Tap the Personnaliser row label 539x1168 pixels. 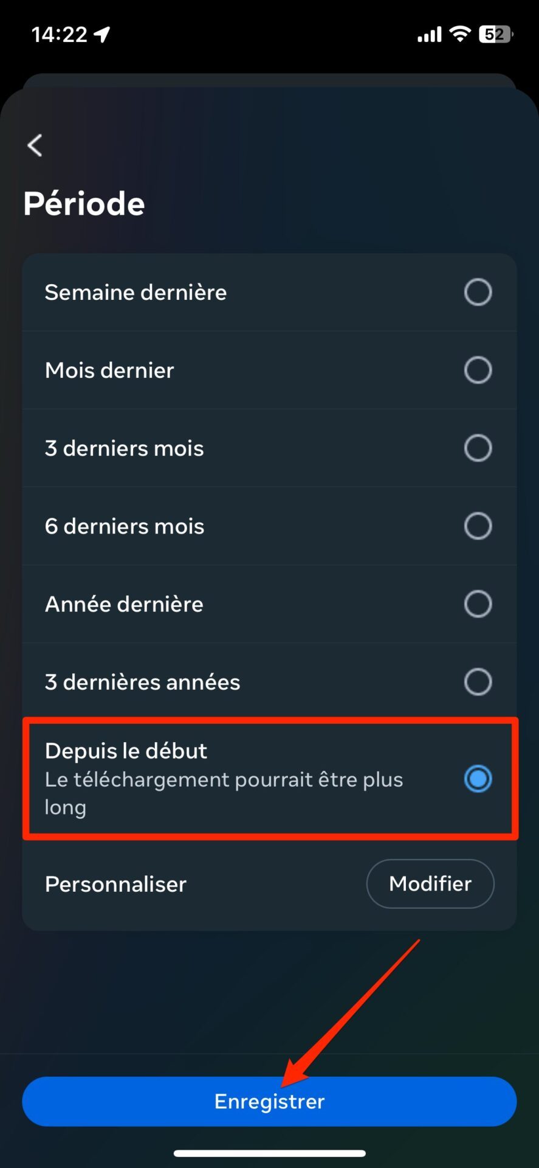click(x=115, y=884)
